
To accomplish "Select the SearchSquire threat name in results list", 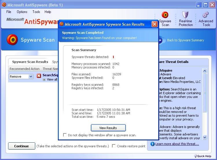I will tap(50, 75).
